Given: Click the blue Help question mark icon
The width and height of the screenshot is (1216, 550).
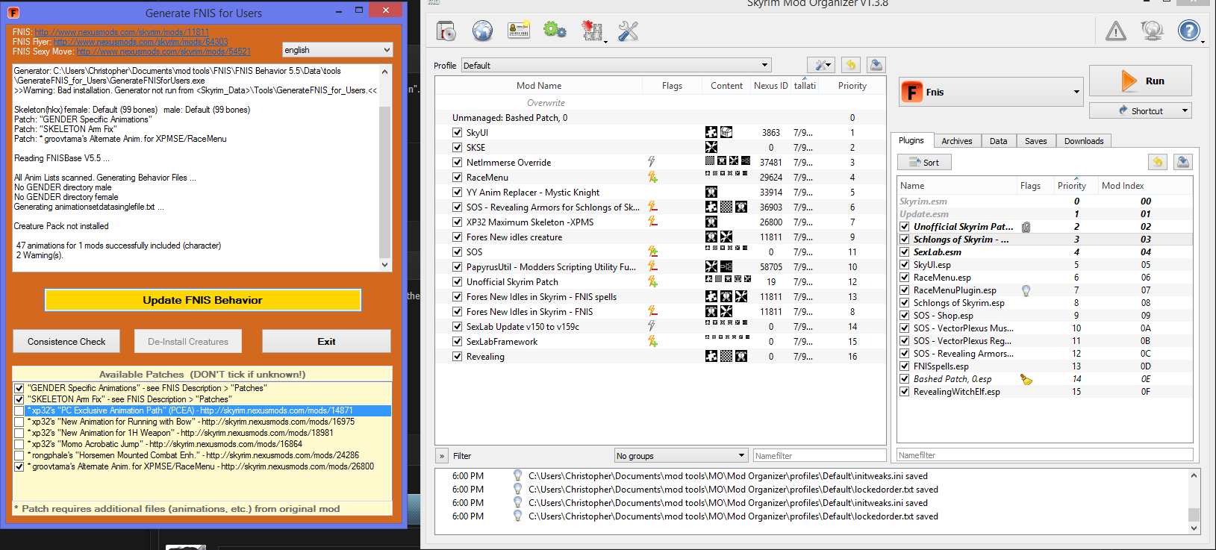Looking at the screenshot, I should pos(1188,31).
